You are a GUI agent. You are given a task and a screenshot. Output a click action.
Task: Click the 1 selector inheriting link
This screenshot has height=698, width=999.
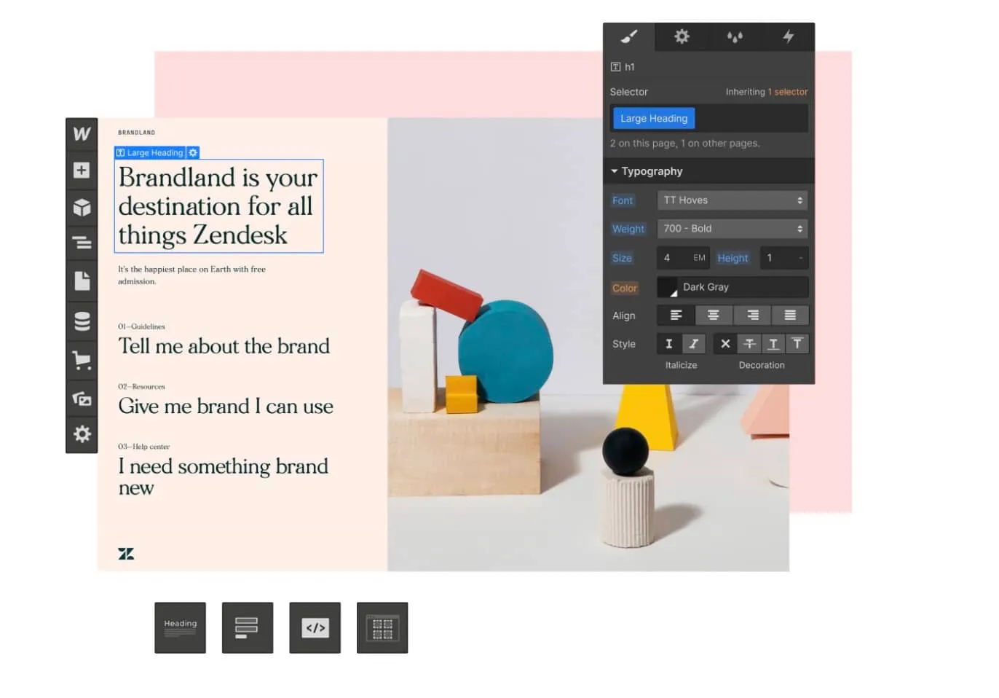click(x=787, y=92)
